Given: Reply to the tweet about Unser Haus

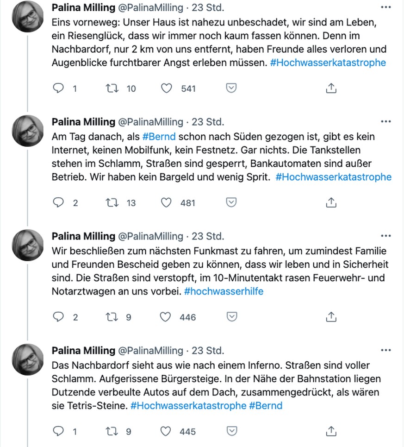Looking at the screenshot, I should pos(58,88).
